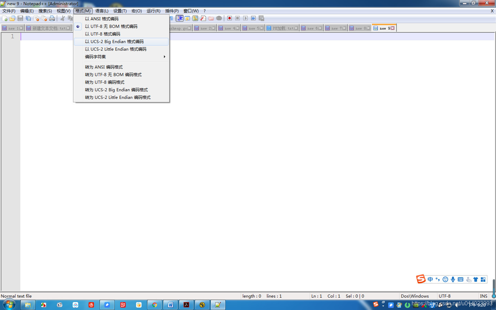
Task: Click the Close All toolbar icon
Action: click(x=44, y=18)
